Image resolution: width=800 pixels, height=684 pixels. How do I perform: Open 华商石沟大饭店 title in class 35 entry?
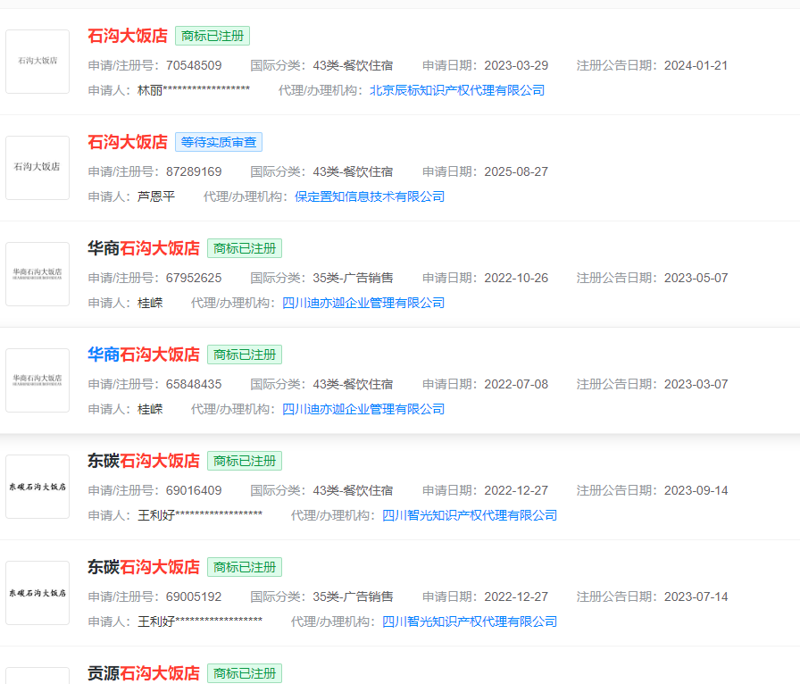pos(144,248)
